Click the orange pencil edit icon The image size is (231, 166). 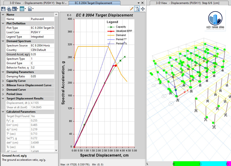coord(132,9)
